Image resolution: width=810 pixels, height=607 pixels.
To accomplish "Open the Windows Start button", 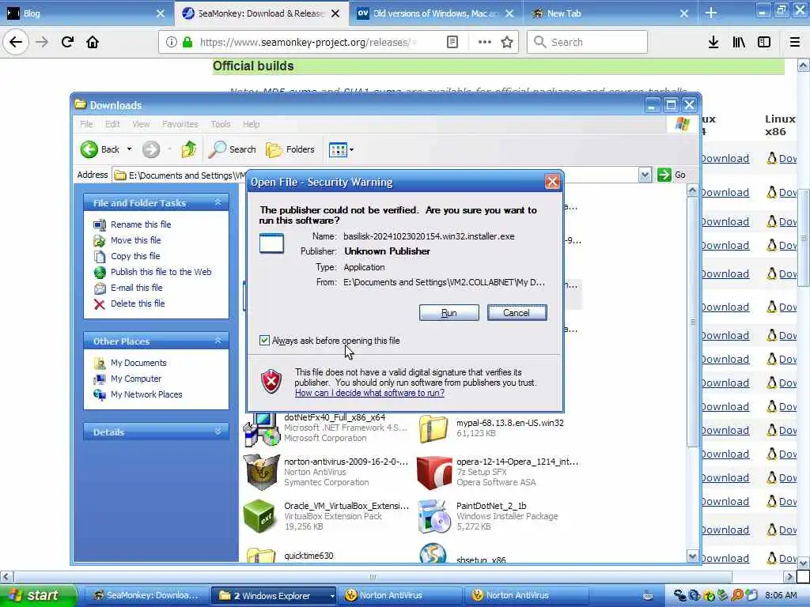I will tap(37, 596).
